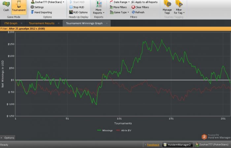Refresh the report

(x=138, y=12)
